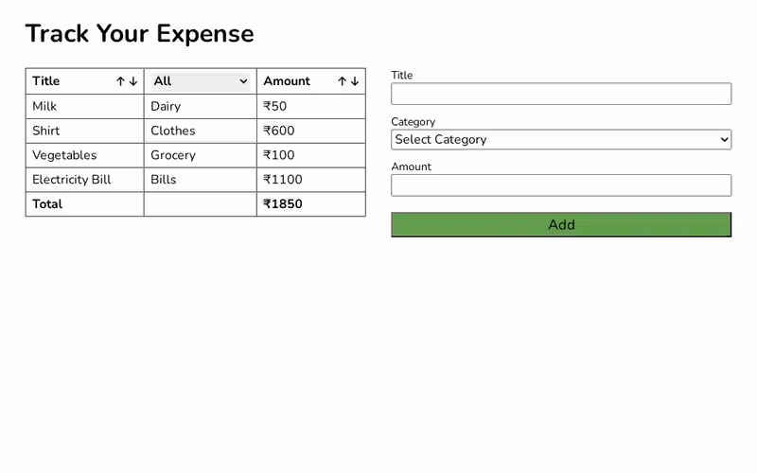Sort Title column ascending with up arrow
This screenshot has width=757, height=473.
(x=121, y=81)
